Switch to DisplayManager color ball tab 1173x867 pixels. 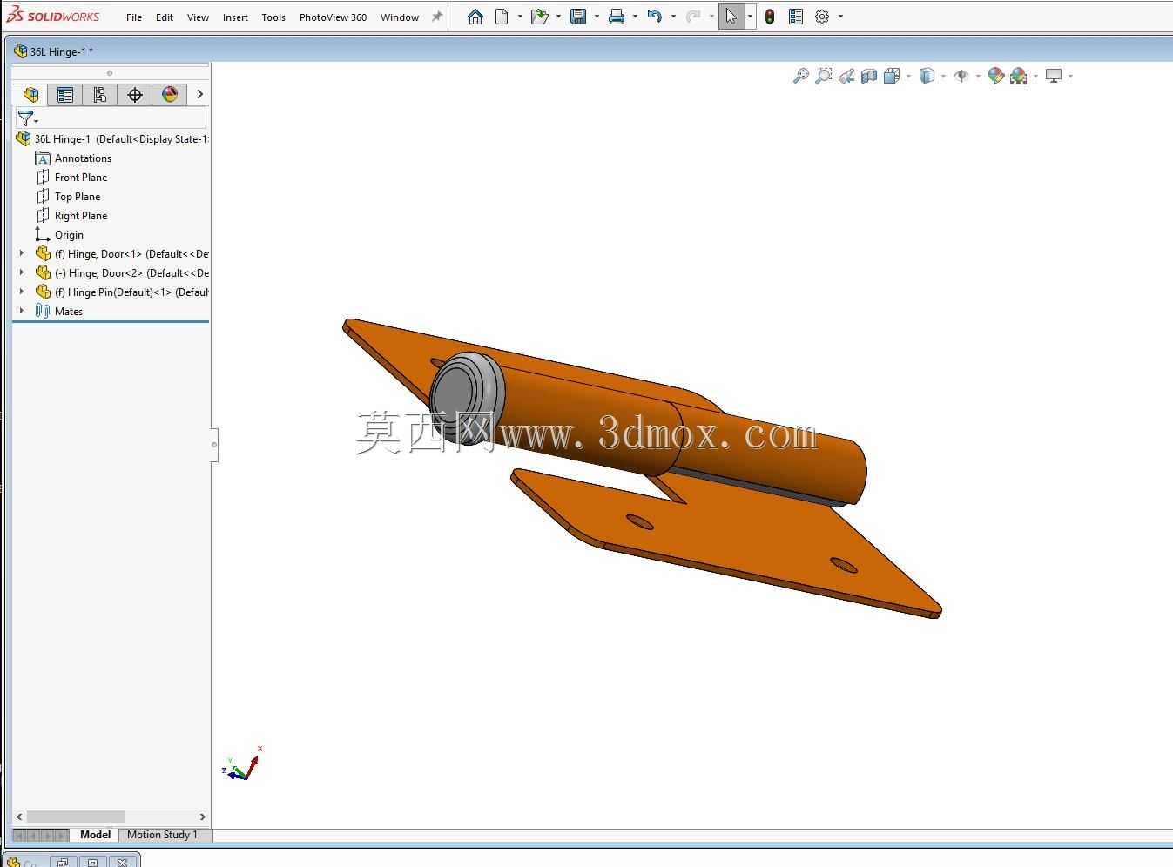[170, 94]
